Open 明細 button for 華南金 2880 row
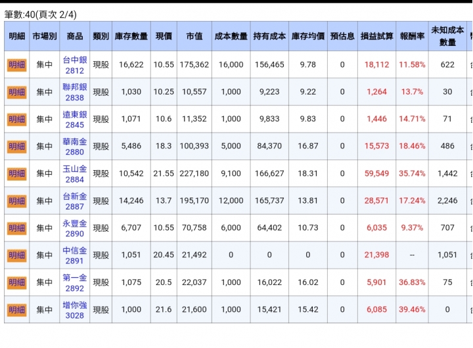 point(17,146)
